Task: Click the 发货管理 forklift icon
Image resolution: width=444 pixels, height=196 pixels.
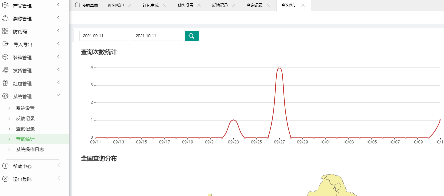Action: point(5,70)
